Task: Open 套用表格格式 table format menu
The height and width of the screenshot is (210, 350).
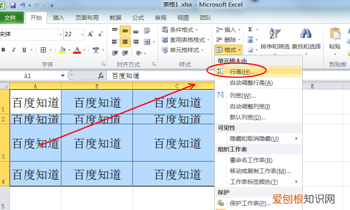Action: tap(185, 40)
